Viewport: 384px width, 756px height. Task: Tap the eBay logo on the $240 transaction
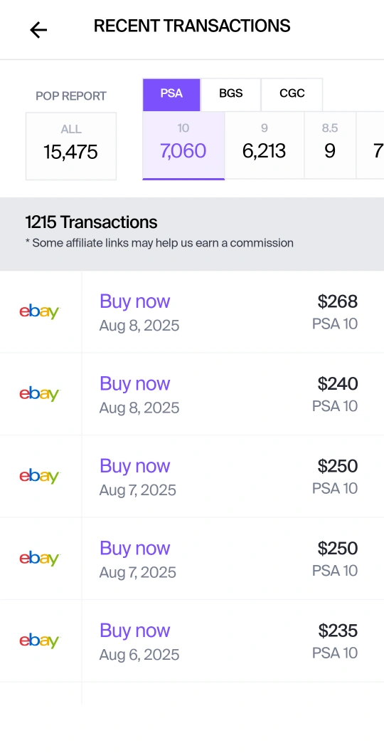coord(39,394)
